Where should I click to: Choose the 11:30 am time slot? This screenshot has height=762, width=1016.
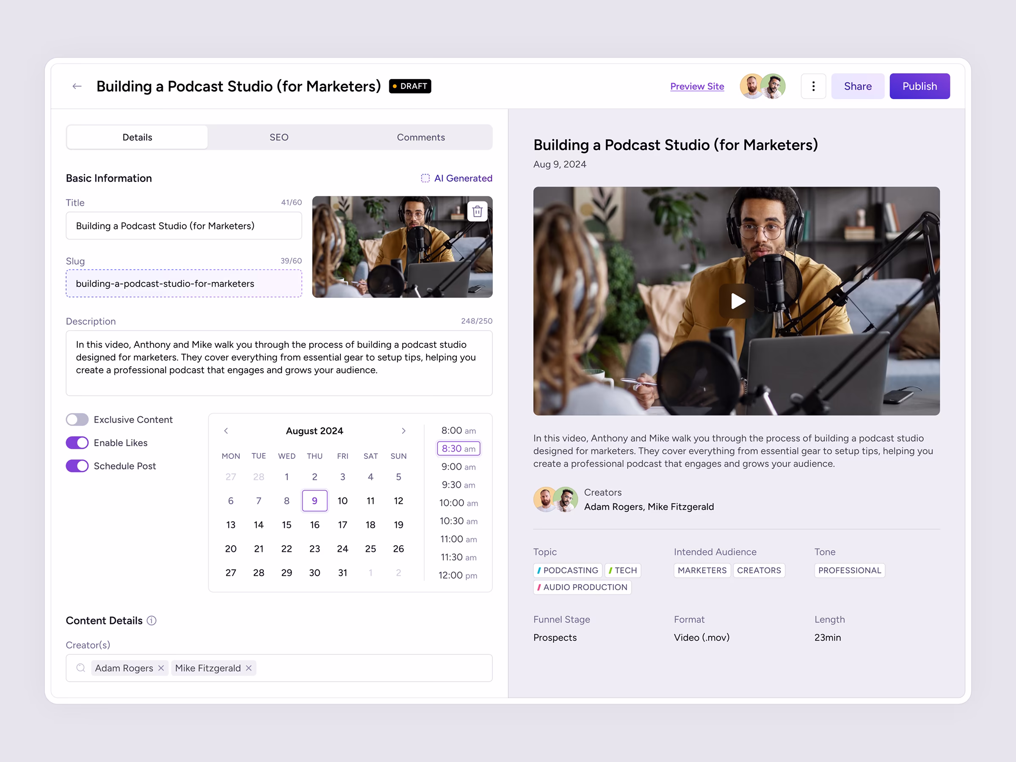[458, 557]
